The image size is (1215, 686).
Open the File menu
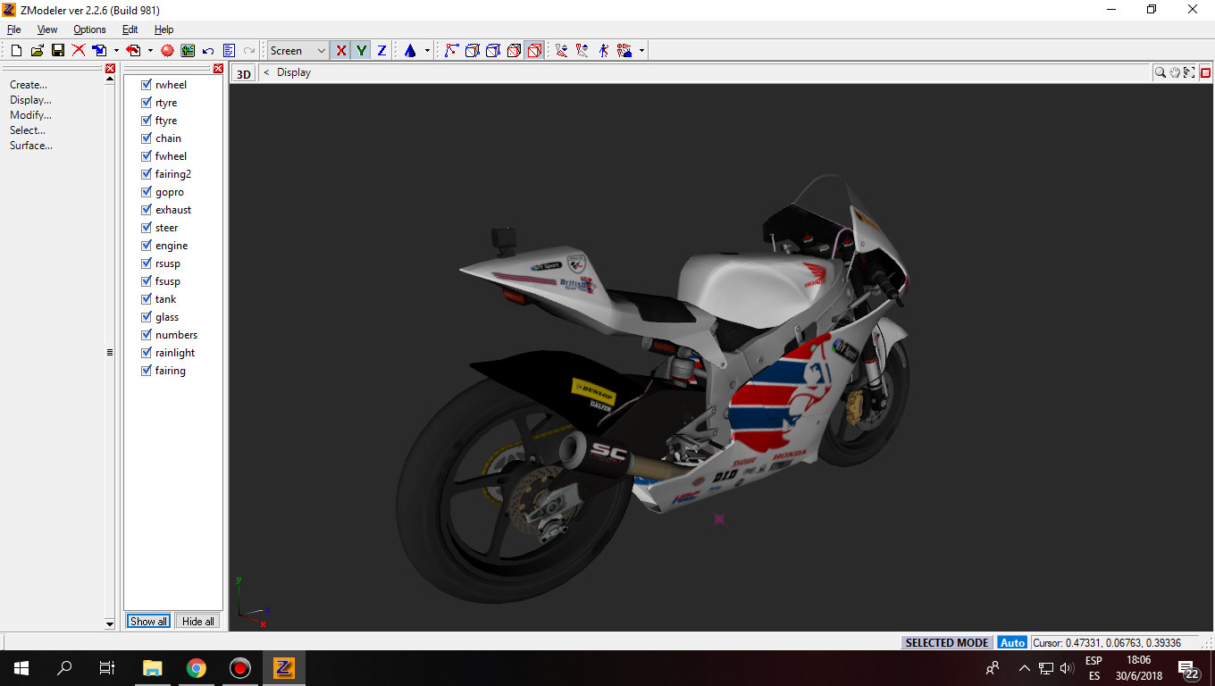tap(13, 29)
